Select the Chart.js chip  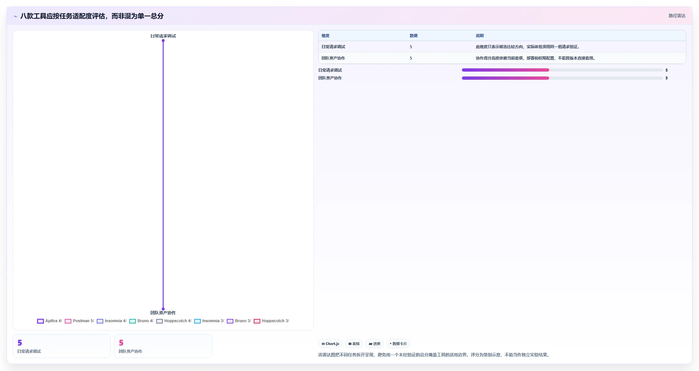pos(330,344)
